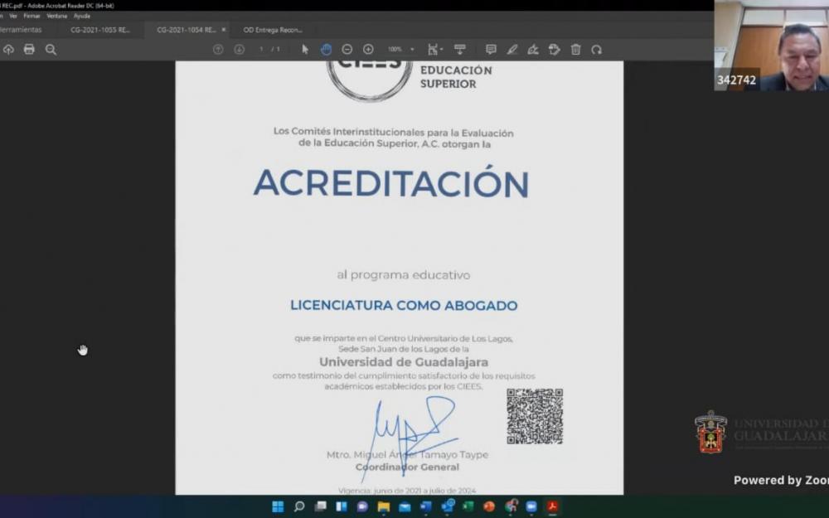Activate the Selection arrow tool
This screenshot has height=518, width=829.
coord(304,50)
